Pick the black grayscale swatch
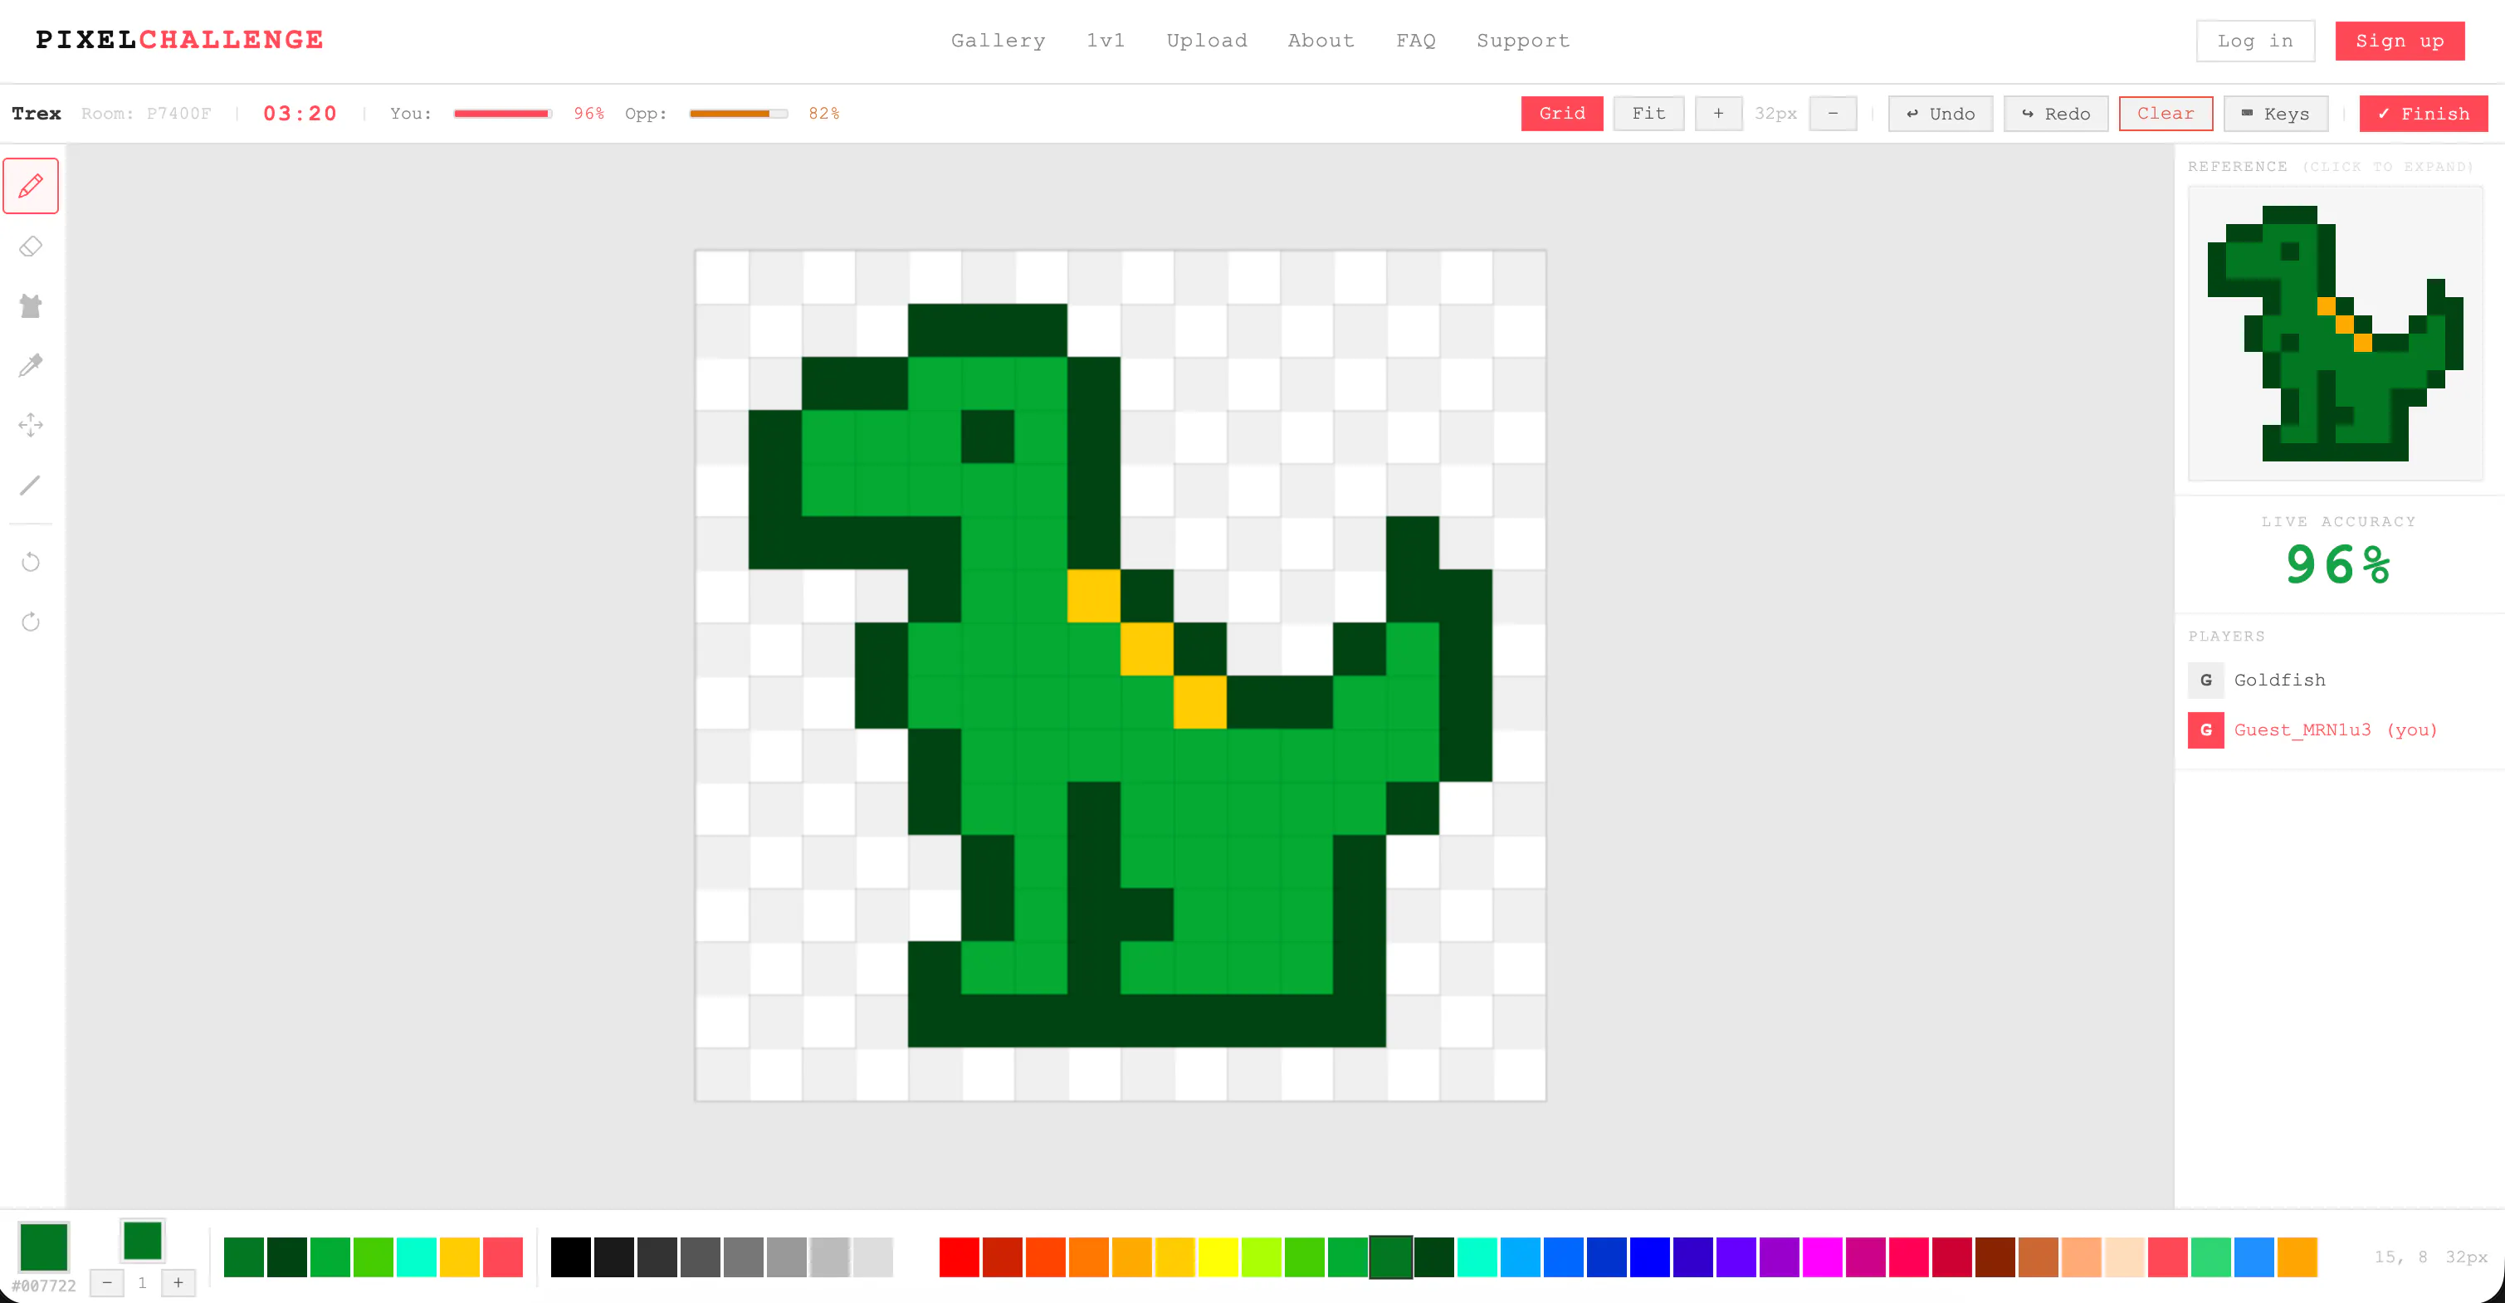Image resolution: width=2505 pixels, height=1303 pixels. tap(571, 1257)
